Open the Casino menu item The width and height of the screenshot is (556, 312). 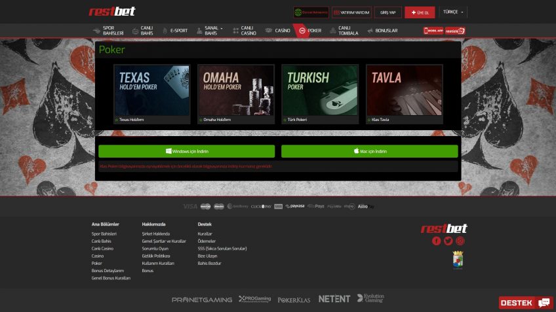click(277, 31)
